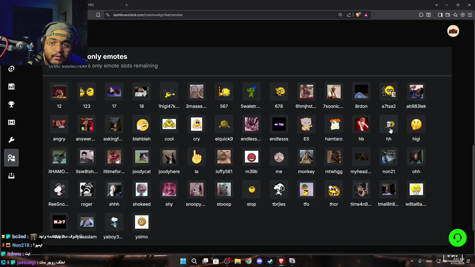Screen dimensions: 475x267
Task: Open Discord from the taskbar
Action: point(259,261)
